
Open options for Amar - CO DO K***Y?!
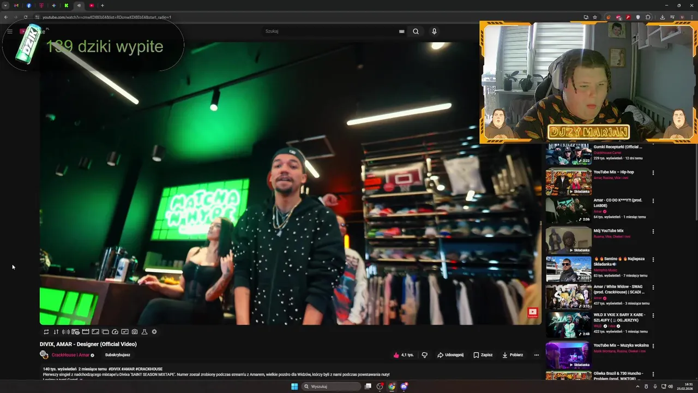click(x=653, y=201)
